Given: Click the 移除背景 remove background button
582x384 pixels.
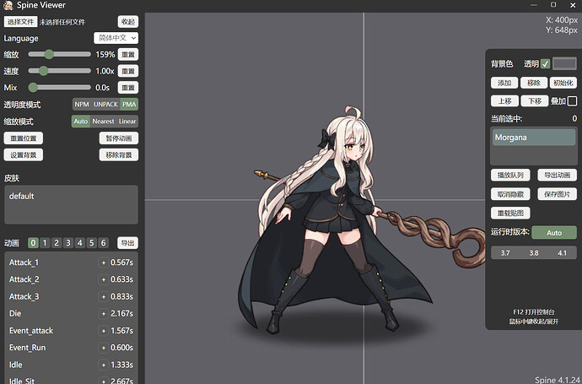Looking at the screenshot, I should 119,155.
